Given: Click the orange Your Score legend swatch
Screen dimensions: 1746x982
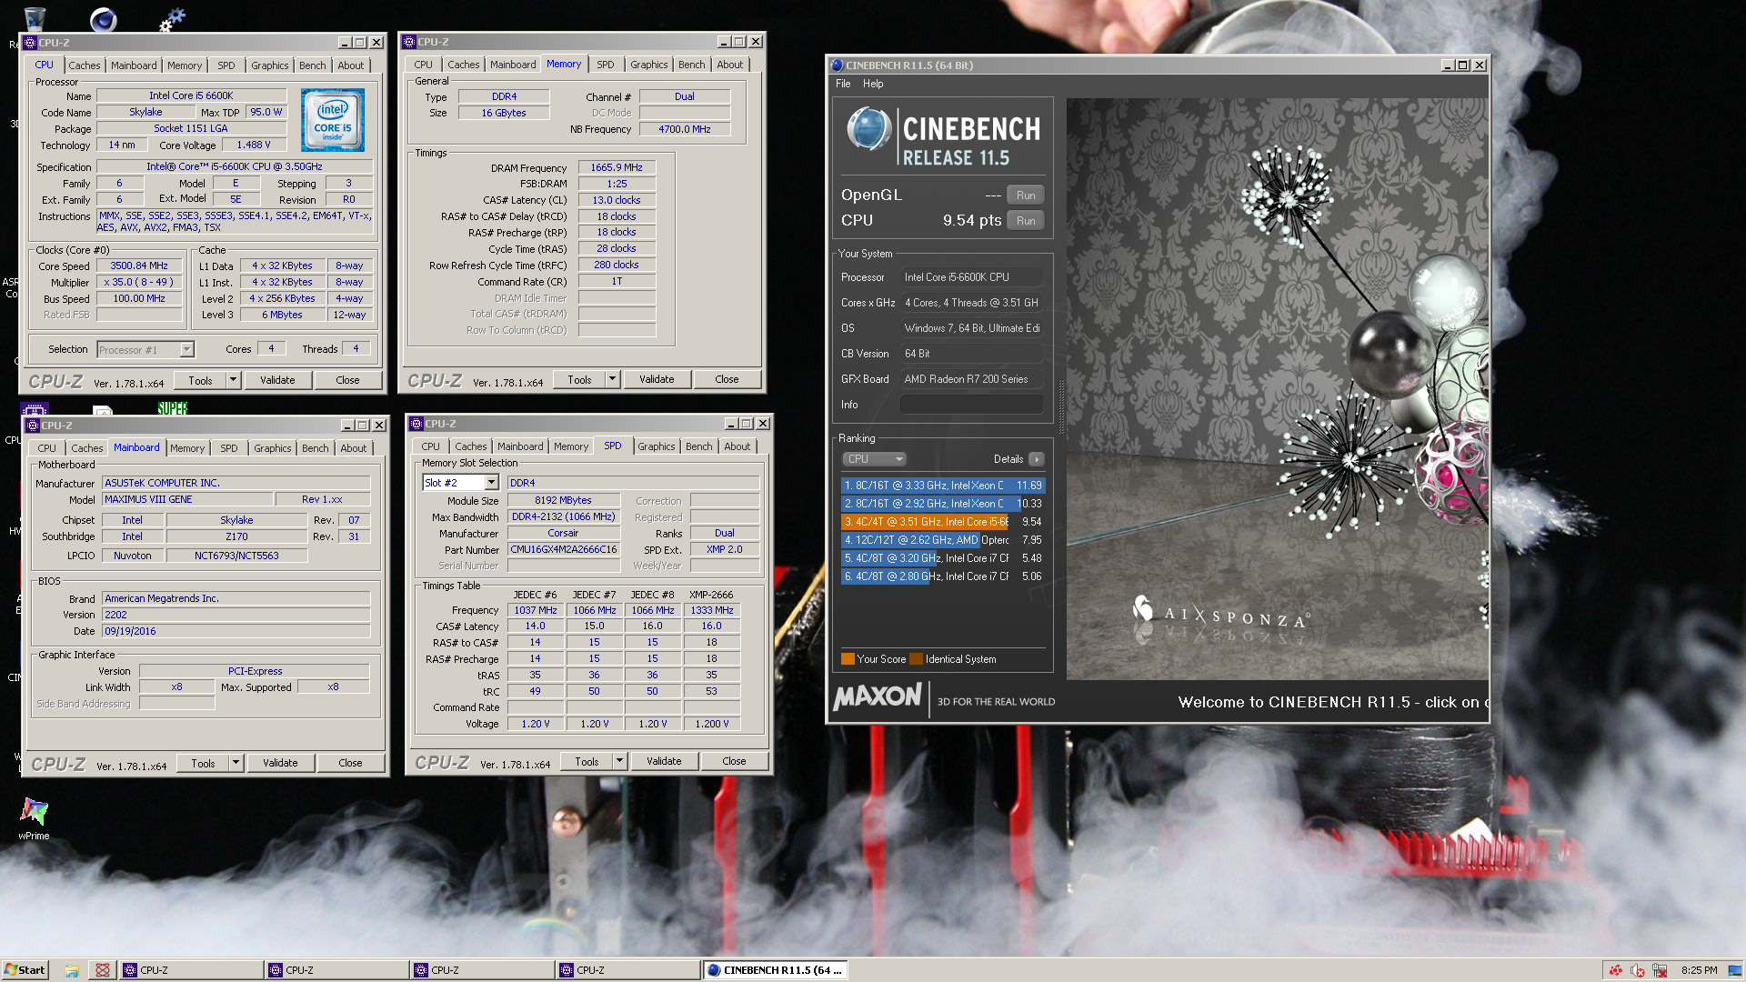Looking at the screenshot, I should click(848, 659).
